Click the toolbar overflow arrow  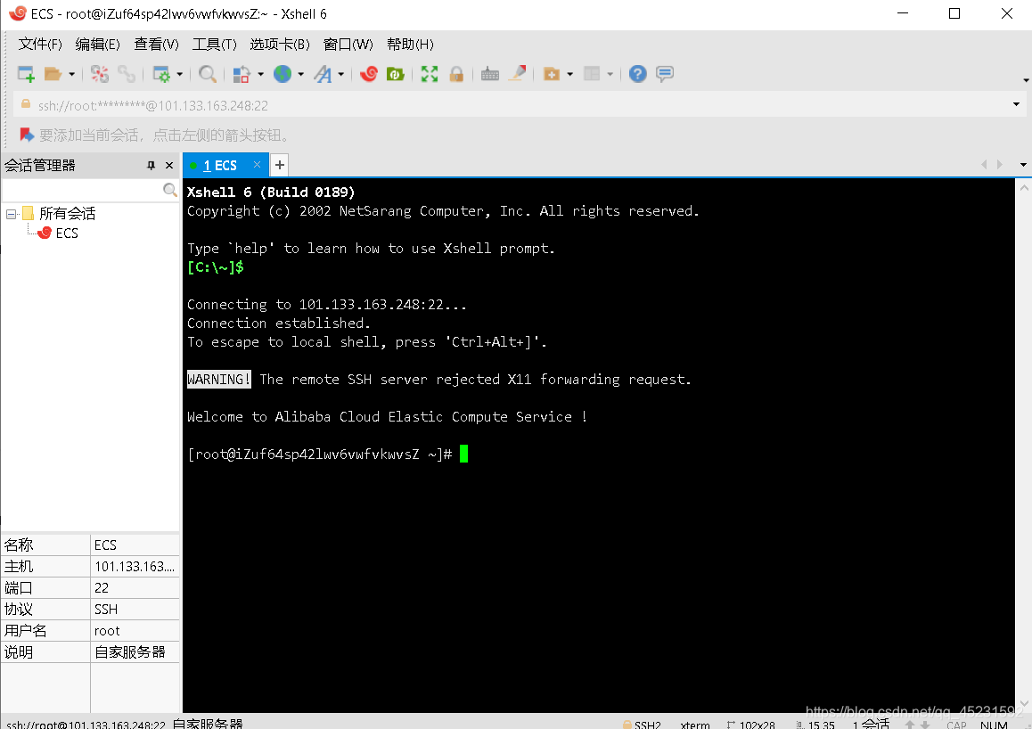point(1026,80)
